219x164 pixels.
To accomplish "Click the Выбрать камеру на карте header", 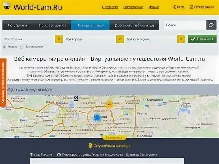I will (30, 90).
